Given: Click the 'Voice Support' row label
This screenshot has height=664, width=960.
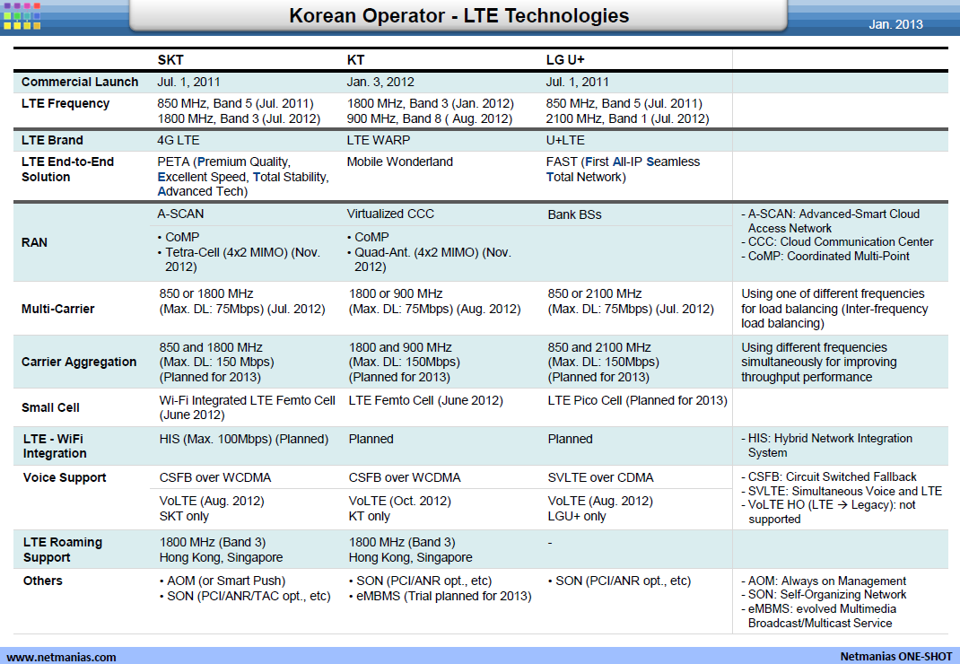Looking at the screenshot, I should [65, 477].
